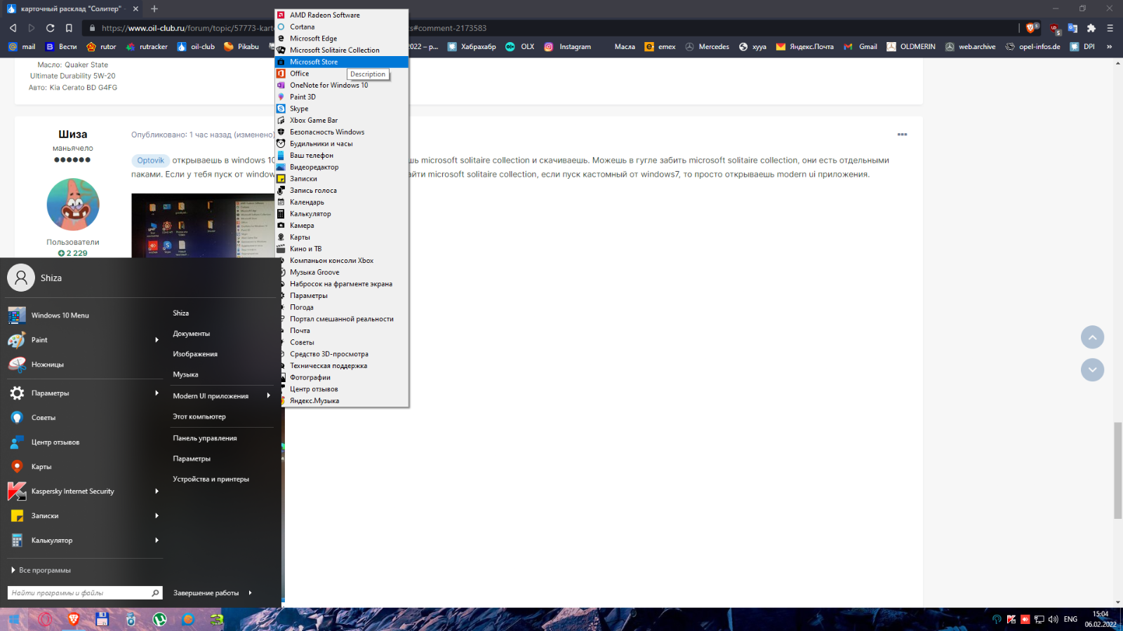This screenshot has width=1123, height=631.
Task: Click the page vertical scrollbar thumb
Action: click(x=1117, y=471)
